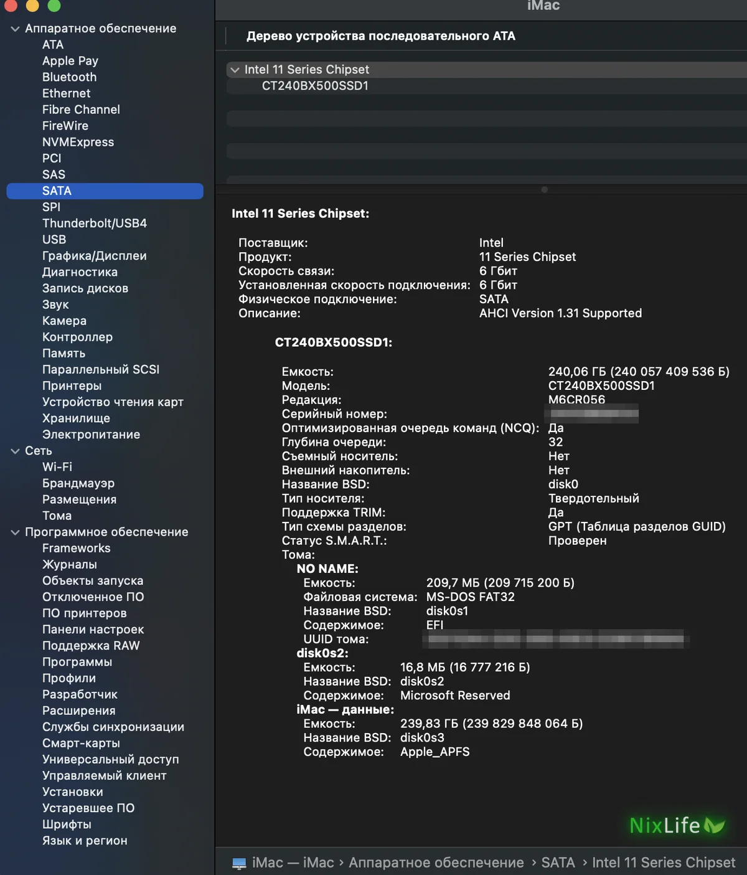Click the iMac computer icon in path bar
747x875 pixels.
coord(239,863)
